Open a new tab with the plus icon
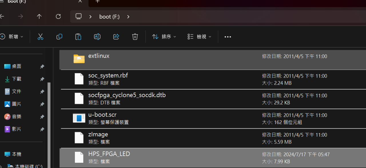Screen dimensions: 366x168 [x=97, y=2]
